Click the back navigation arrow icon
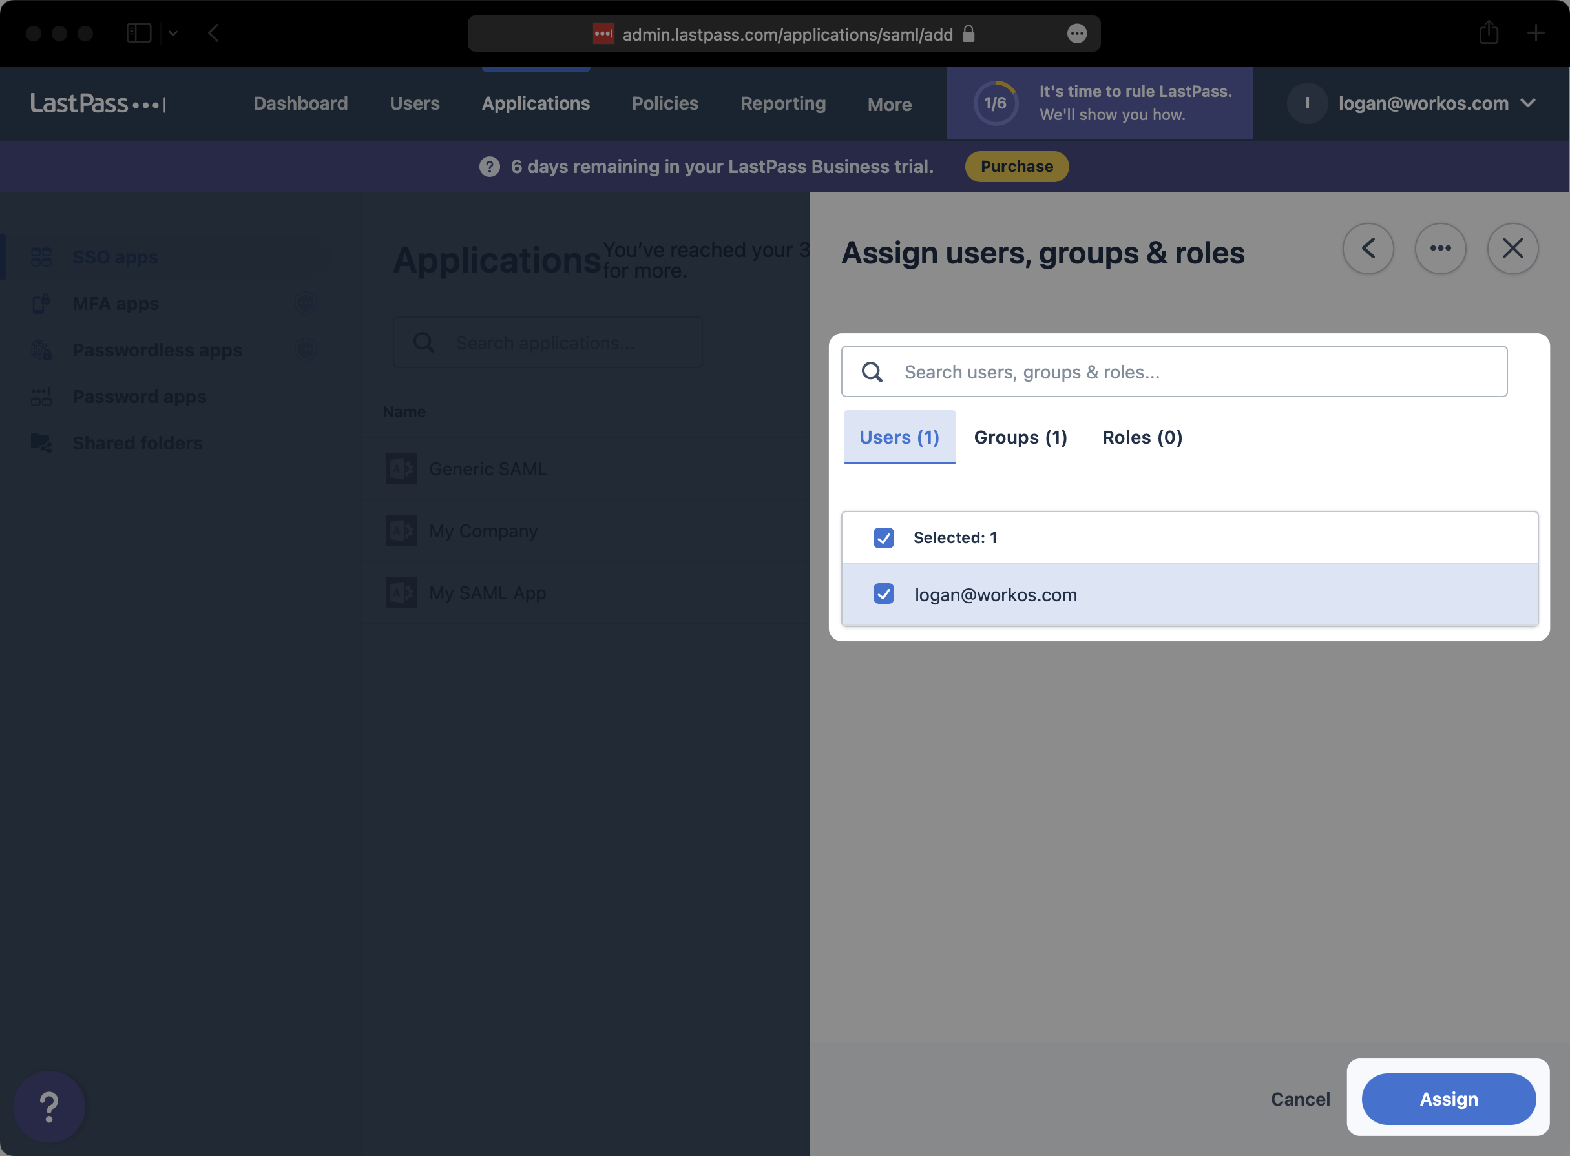This screenshot has width=1570, height=1156. [1369, 249]
